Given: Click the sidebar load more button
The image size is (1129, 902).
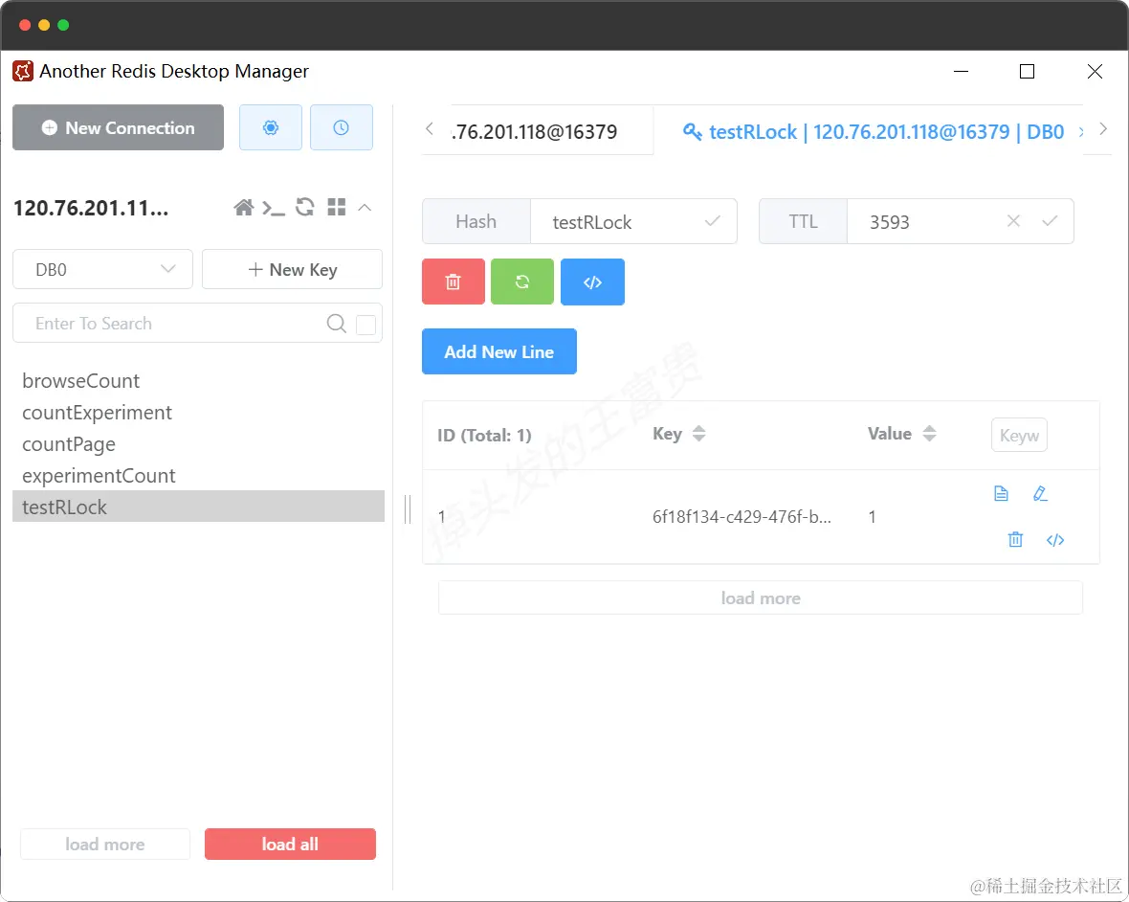Looking at the screenshot, I should coord(105,845).
